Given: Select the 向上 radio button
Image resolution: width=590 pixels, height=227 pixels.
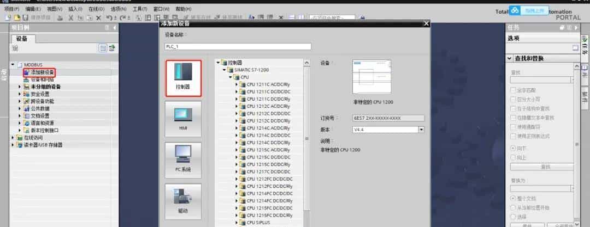Looking at the screenshot, I should 512,157.
